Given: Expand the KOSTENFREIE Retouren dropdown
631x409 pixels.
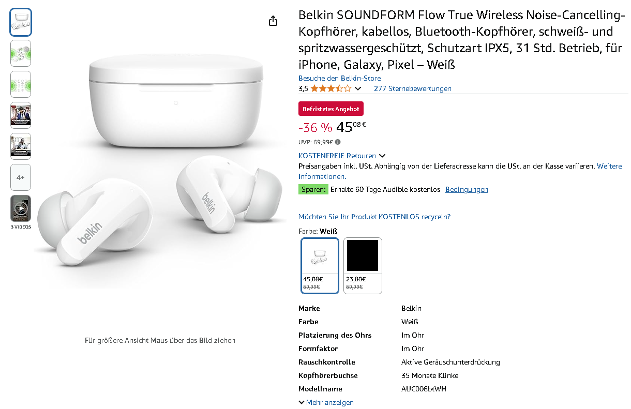Looking at the screenshot, I should point(382,156).
